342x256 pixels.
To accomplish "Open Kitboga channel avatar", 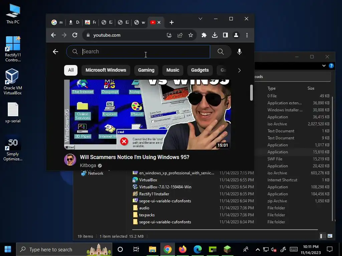I will pos(70,160).
